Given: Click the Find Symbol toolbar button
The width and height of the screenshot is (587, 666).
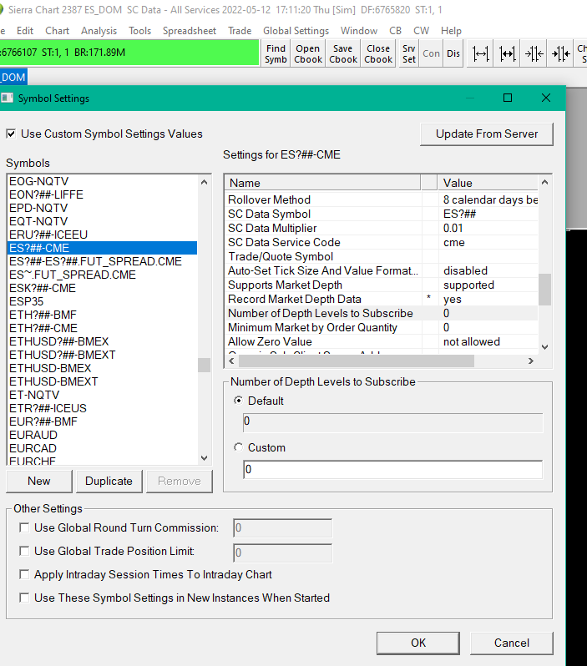Looking at the screenshot, I should pyautogui.click(x=276, y=53).
